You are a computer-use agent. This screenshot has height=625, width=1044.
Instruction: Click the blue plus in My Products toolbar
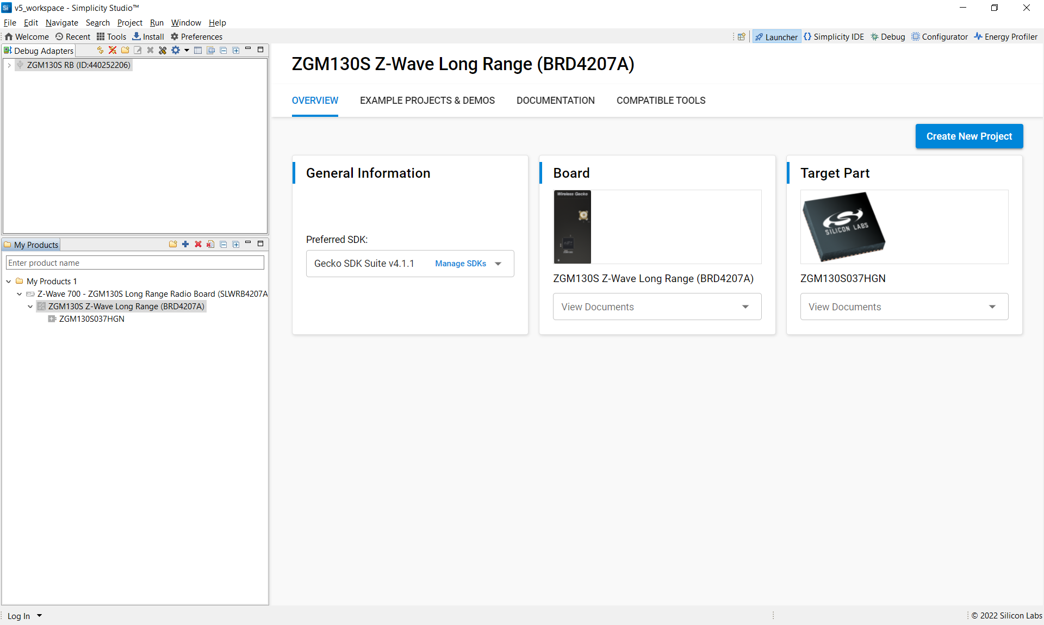point(185,244)
